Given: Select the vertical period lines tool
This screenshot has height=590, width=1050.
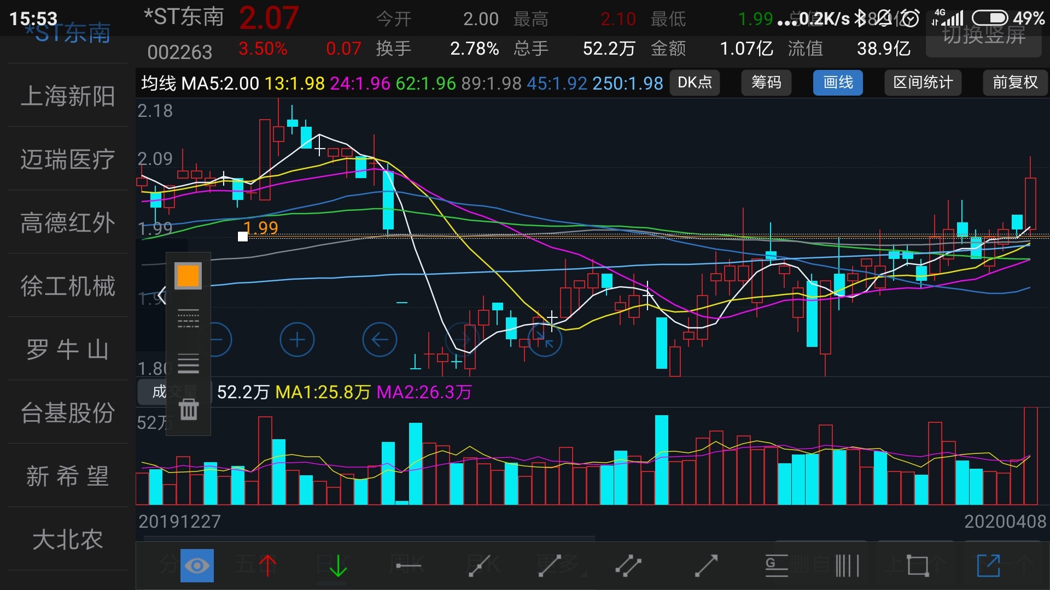Looking at the screenshot, I should (847, 565).
